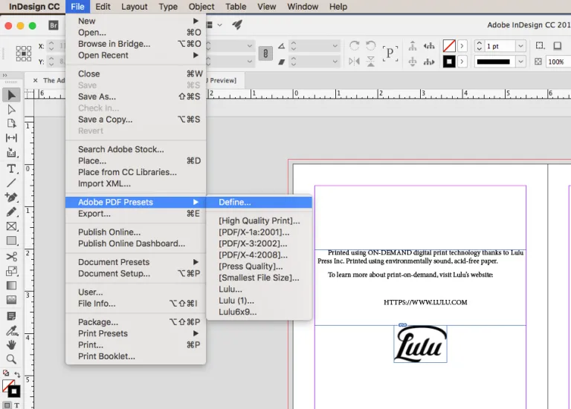Click the opacity 100% field
571x409 pixels.
[558, 62]
